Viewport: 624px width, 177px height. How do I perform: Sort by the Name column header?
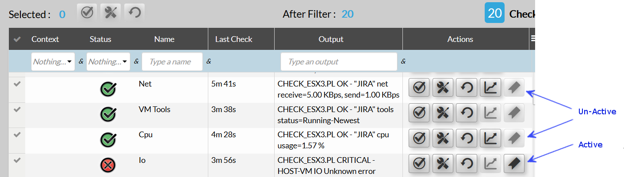[164, 39]
